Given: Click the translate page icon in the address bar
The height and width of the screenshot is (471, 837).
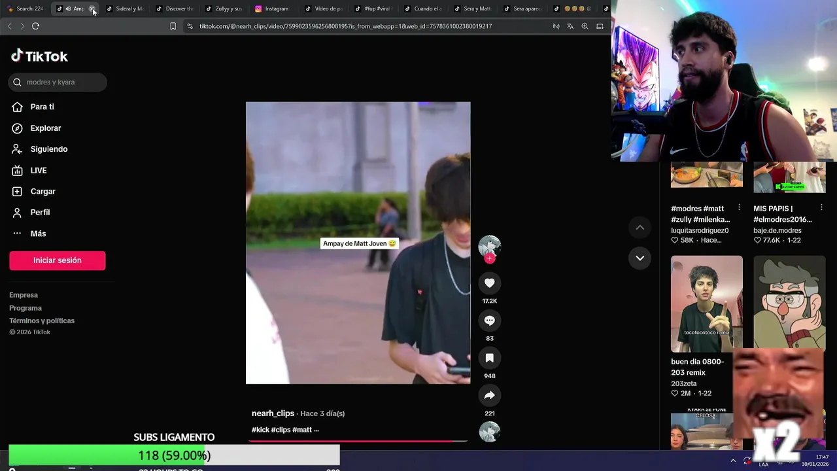Looking at the screenshot, I should [x=570, y=26].
